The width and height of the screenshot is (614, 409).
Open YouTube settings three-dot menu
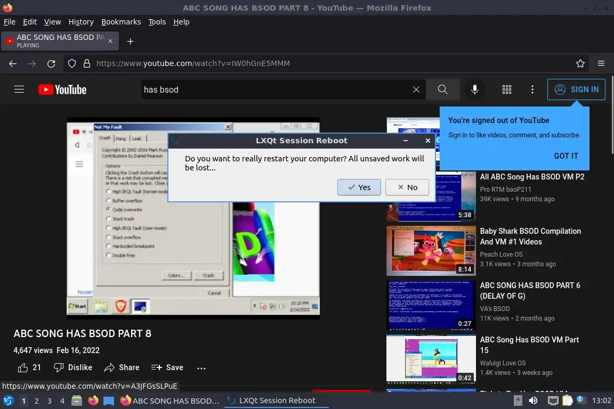[532, 89]
